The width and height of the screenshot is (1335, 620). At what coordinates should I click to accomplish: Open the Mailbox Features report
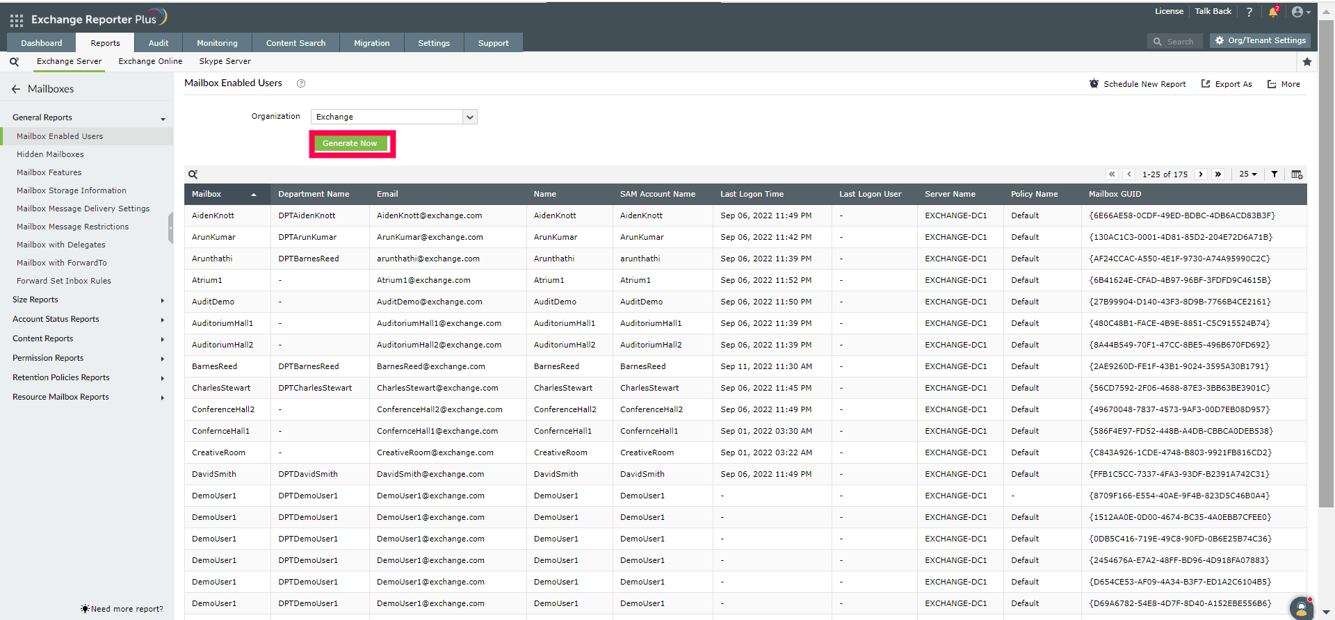pos(49,173)
